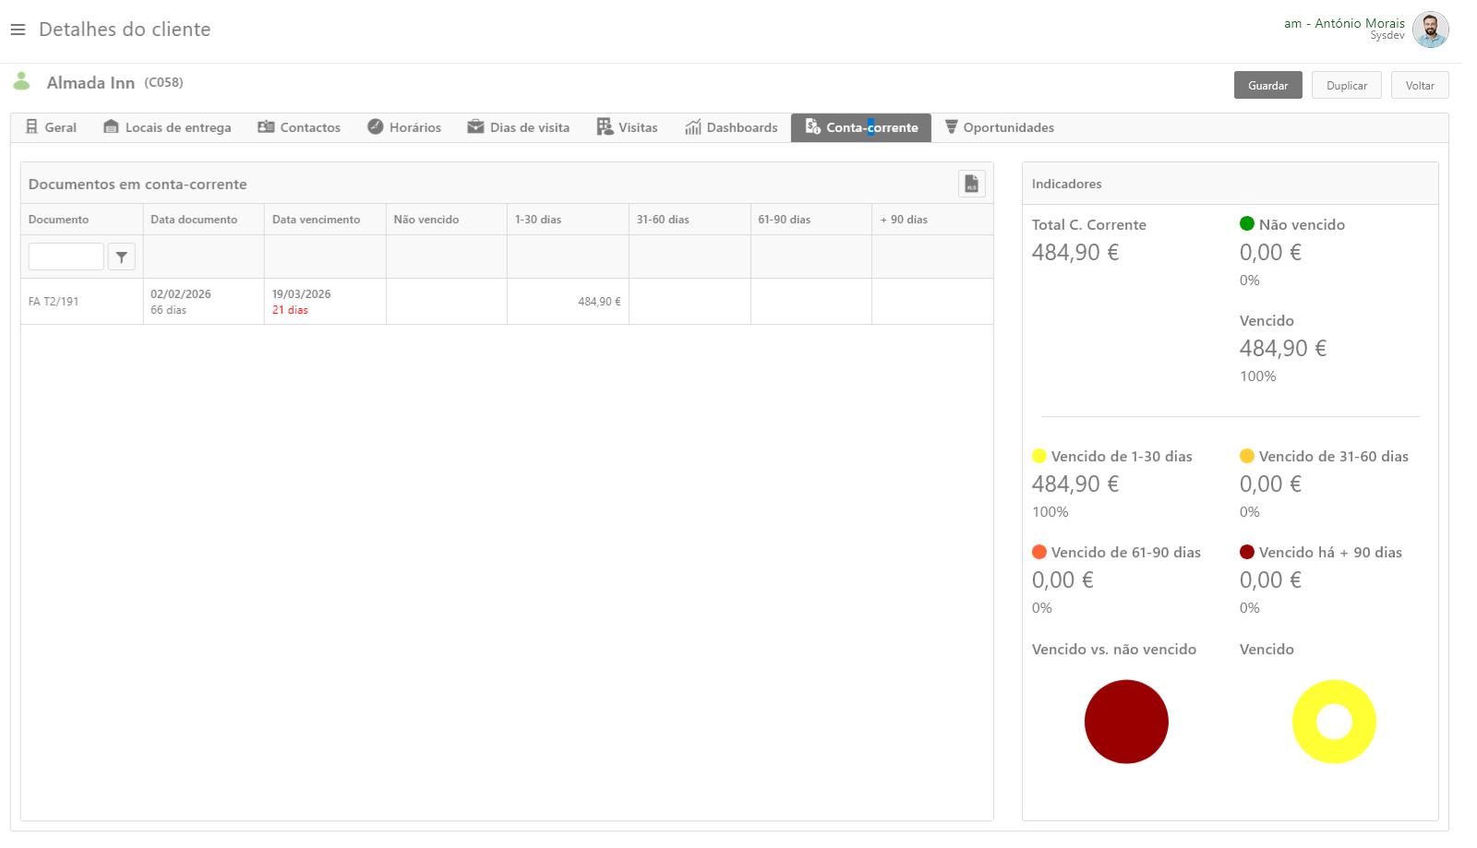Show the Dashboards tab
1477x848 pixels.
(731, 127)
